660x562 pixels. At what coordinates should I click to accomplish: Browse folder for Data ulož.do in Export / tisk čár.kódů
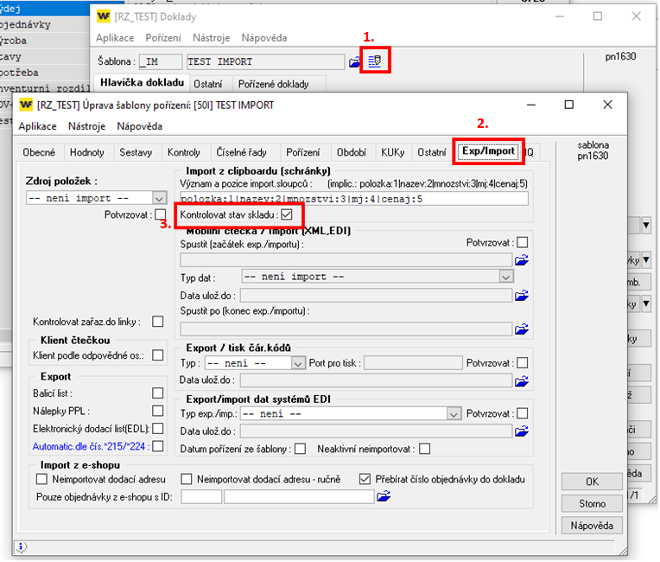pyautogui.click(x=522, y=380)
